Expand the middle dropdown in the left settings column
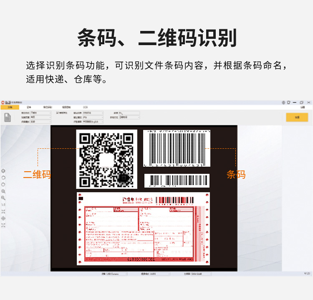This screenshot has height=300, width=313. pyautogui.click(x=41, y=117)
